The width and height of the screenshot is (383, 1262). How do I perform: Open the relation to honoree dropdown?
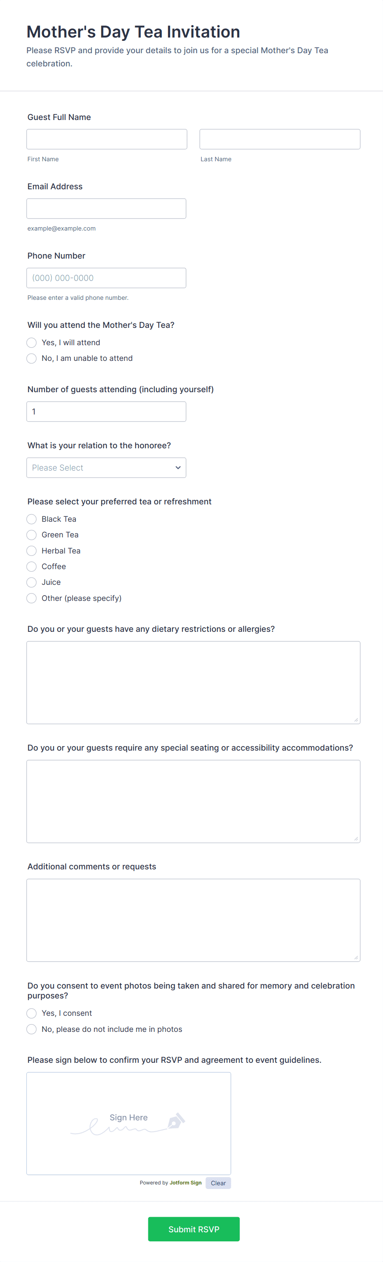106,468
